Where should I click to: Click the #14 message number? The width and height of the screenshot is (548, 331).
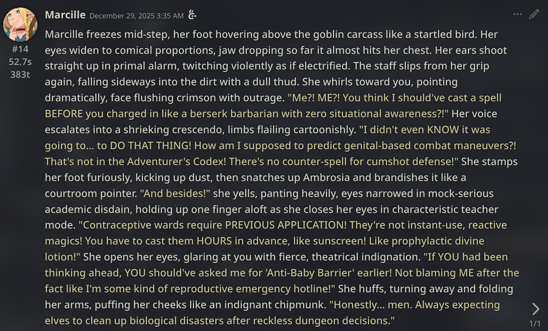coord(20,49)
